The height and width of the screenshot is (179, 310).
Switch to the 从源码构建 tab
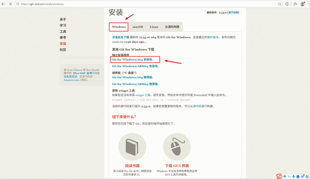point(172,27)
